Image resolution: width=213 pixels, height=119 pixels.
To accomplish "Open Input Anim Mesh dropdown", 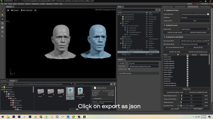I will click(195, 41).
